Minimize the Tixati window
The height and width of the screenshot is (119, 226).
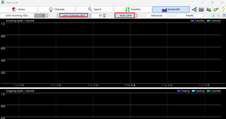point(203,3)
